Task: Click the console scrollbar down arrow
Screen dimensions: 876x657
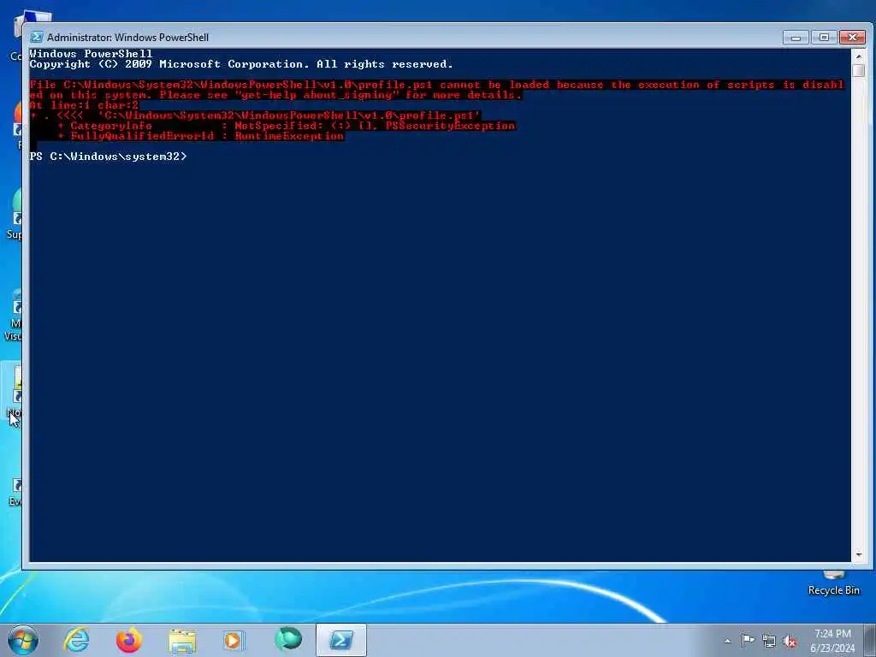Action: 859,554
